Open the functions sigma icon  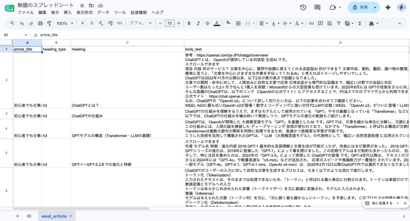point(360,23)
